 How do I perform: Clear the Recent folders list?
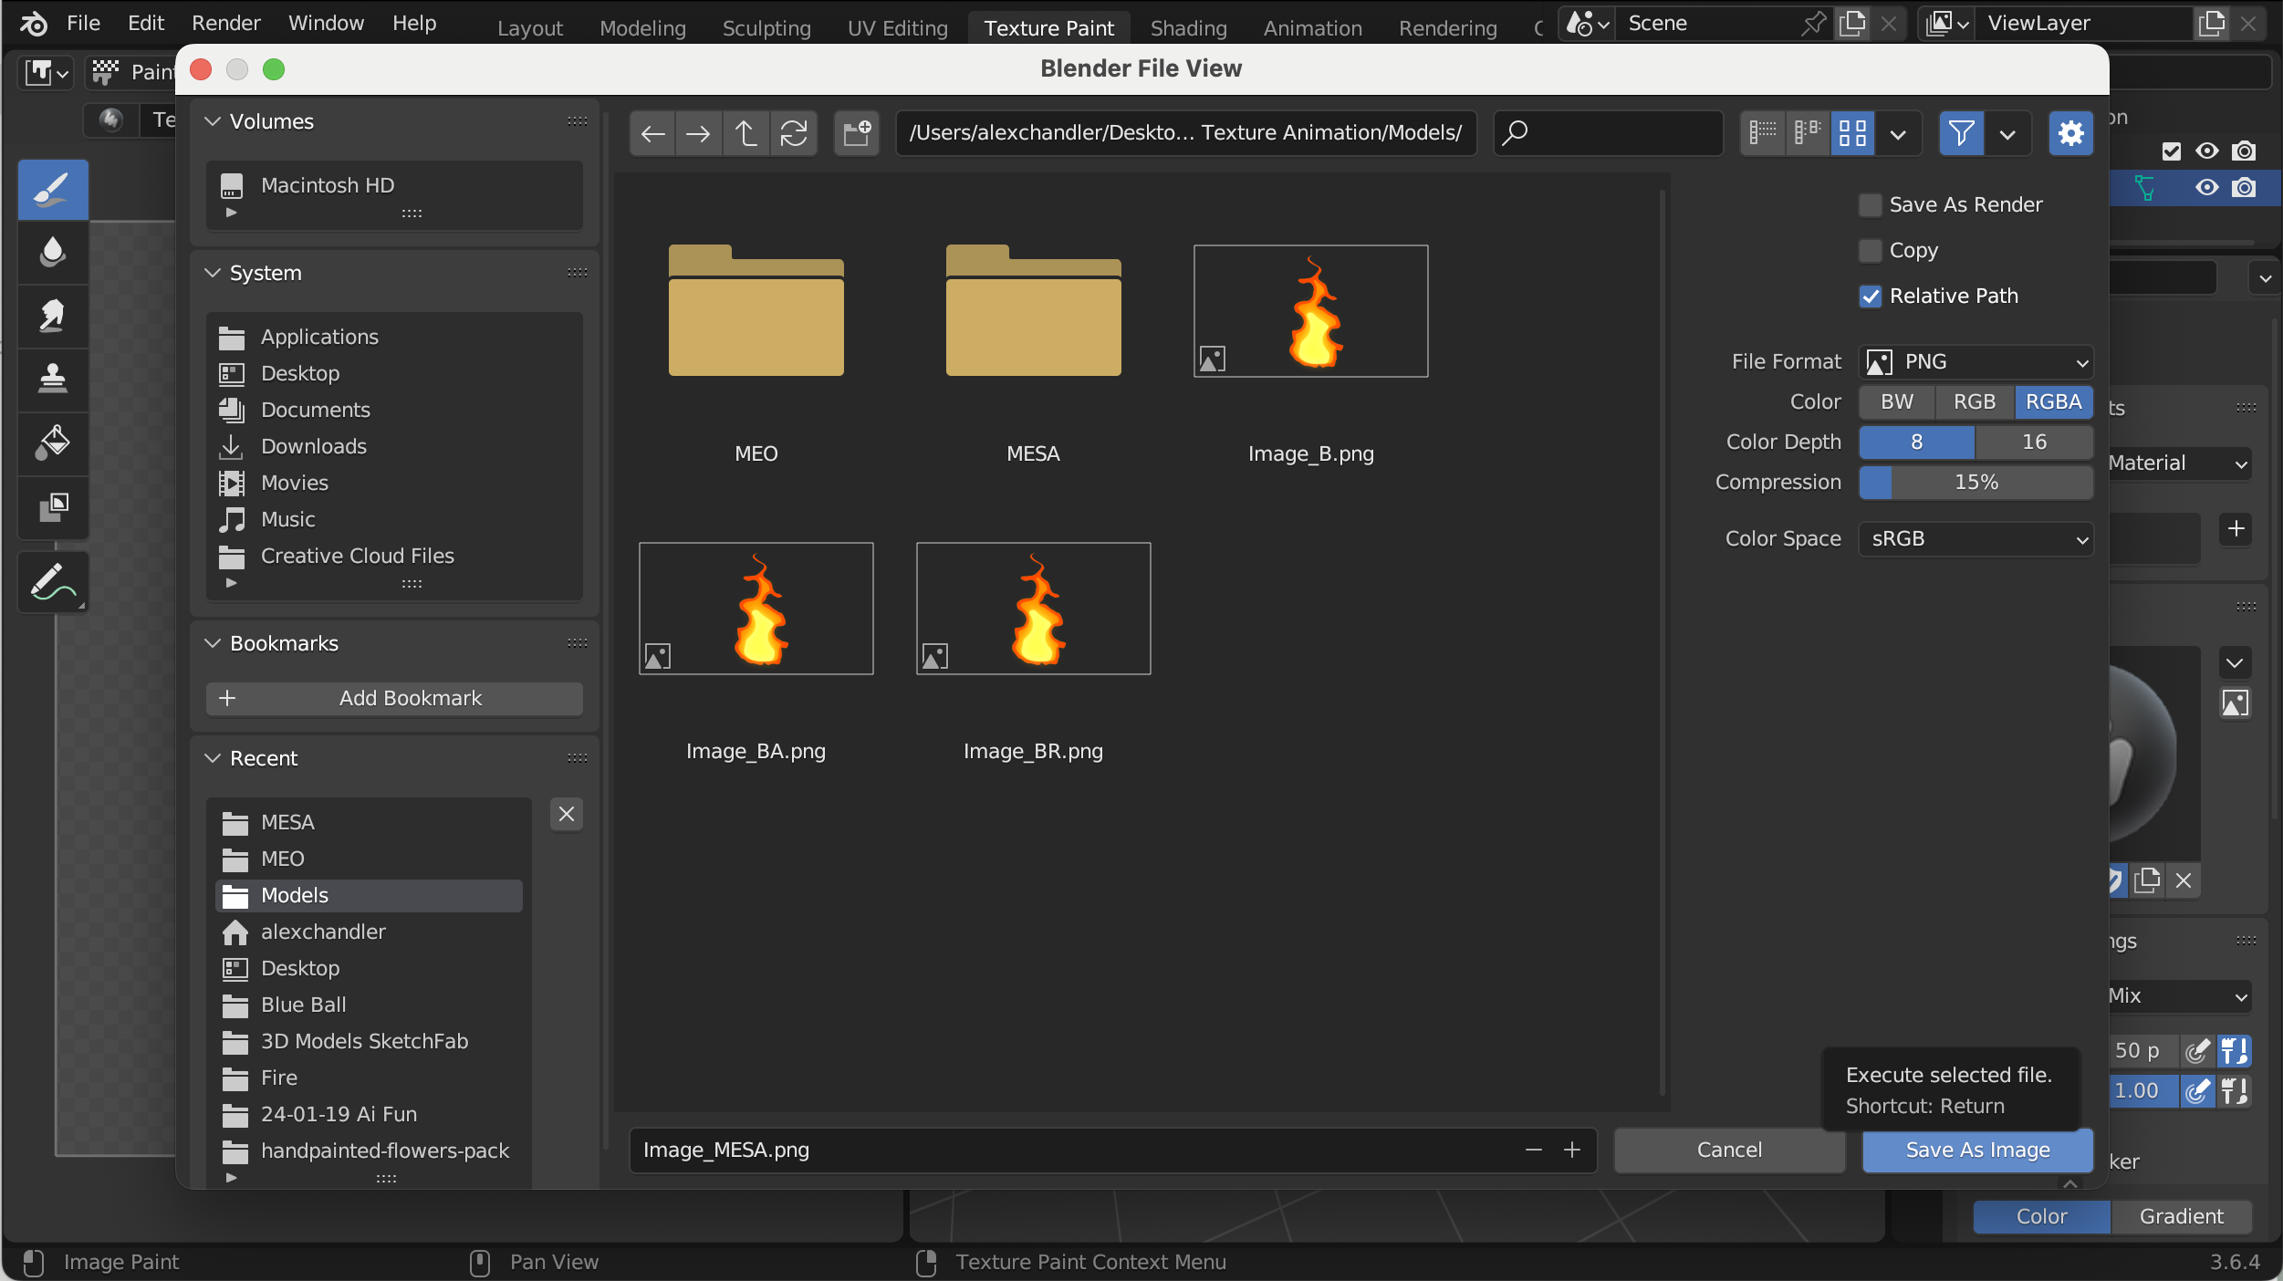coord(567,814)
